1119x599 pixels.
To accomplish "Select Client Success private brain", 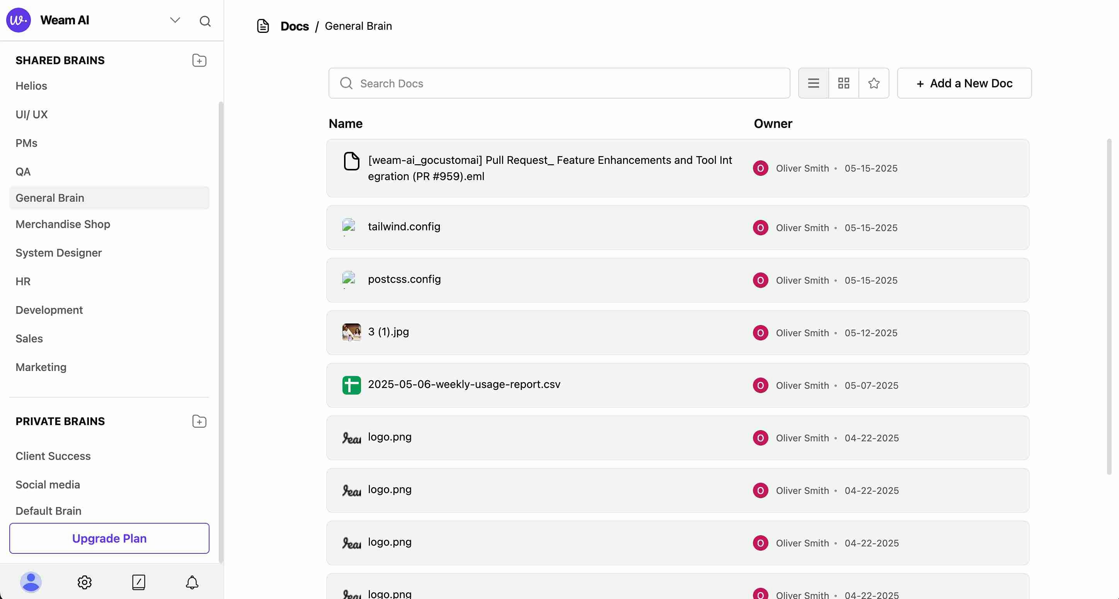I will (53, 456).
